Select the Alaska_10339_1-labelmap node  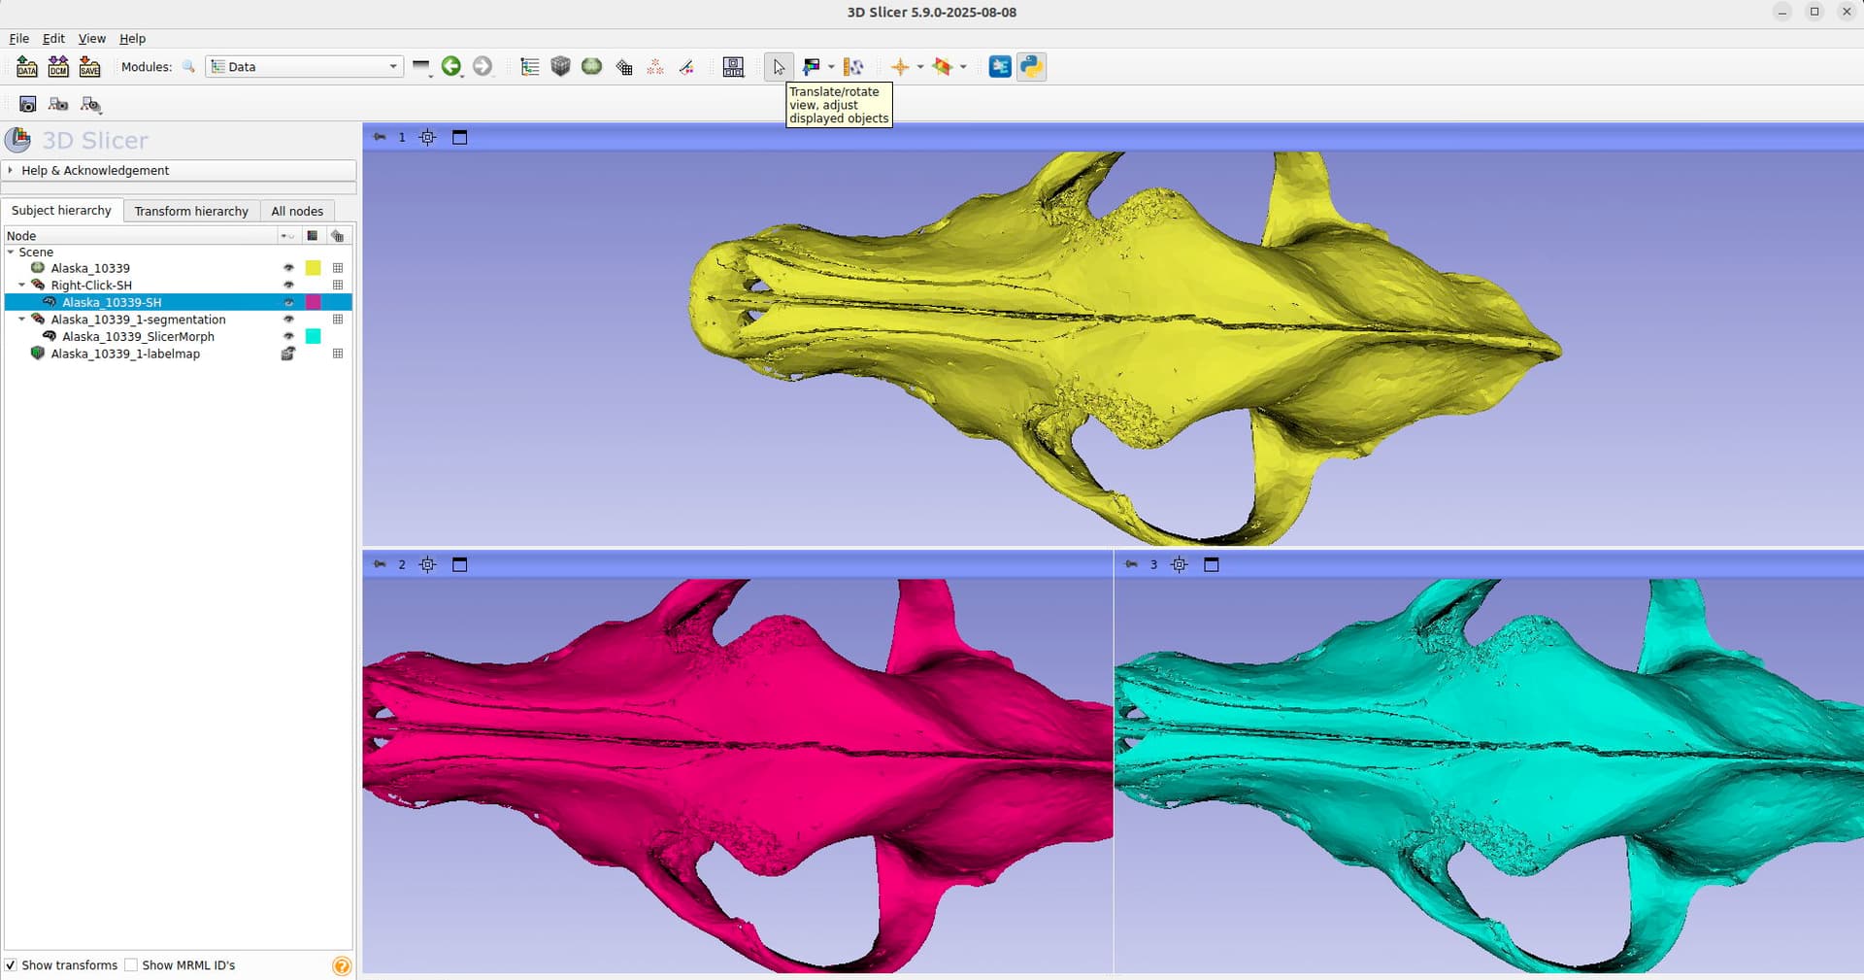pyautogui.click(x=125, y=354)
